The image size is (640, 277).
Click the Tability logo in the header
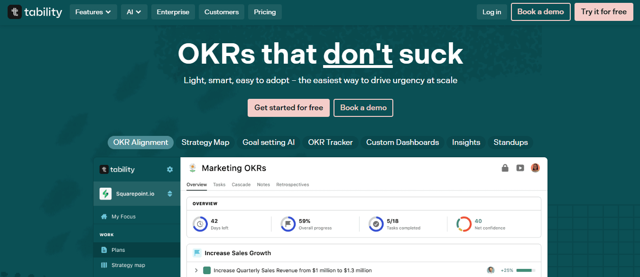35,12
